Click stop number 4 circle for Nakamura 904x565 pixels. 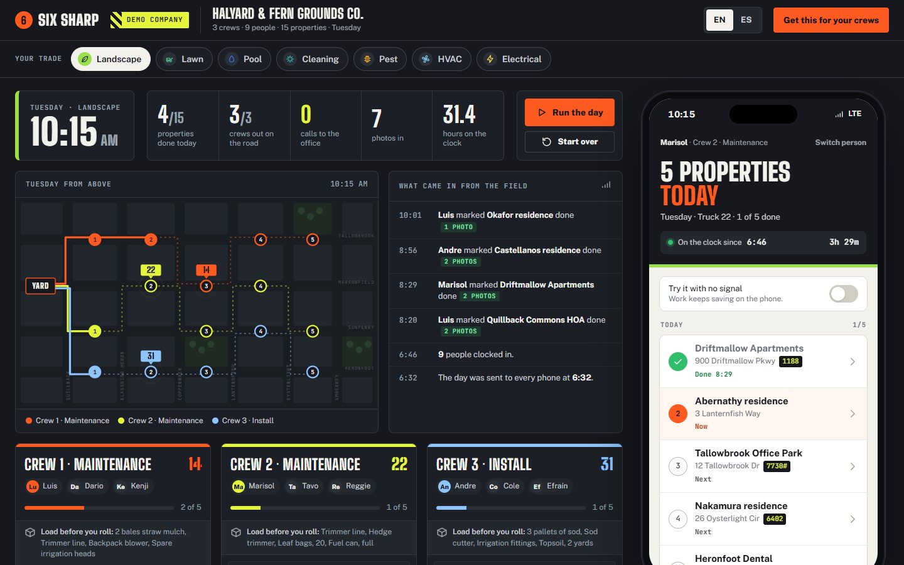(x=678, y=519)
